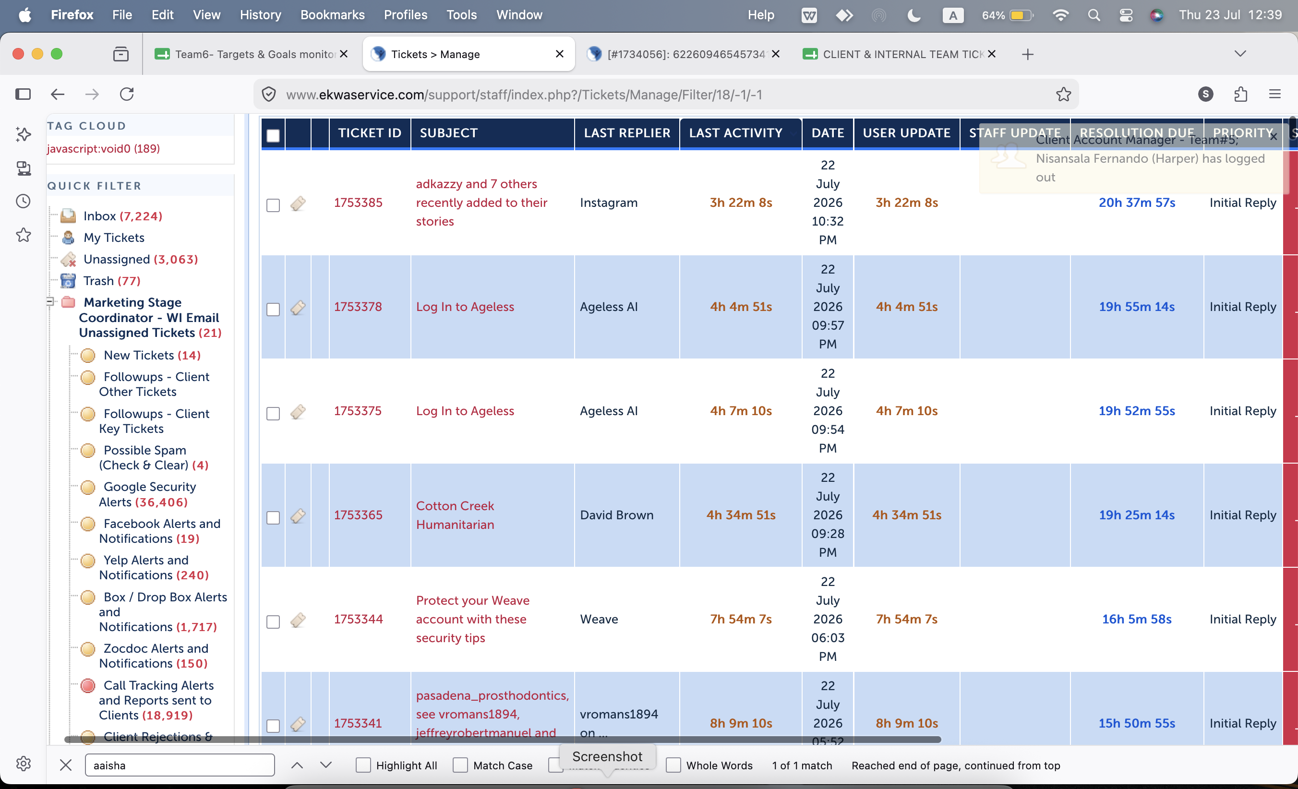Tick the checkbox for ticket 1753385
Screen dimensions: 1298x789
coord(273,205)
